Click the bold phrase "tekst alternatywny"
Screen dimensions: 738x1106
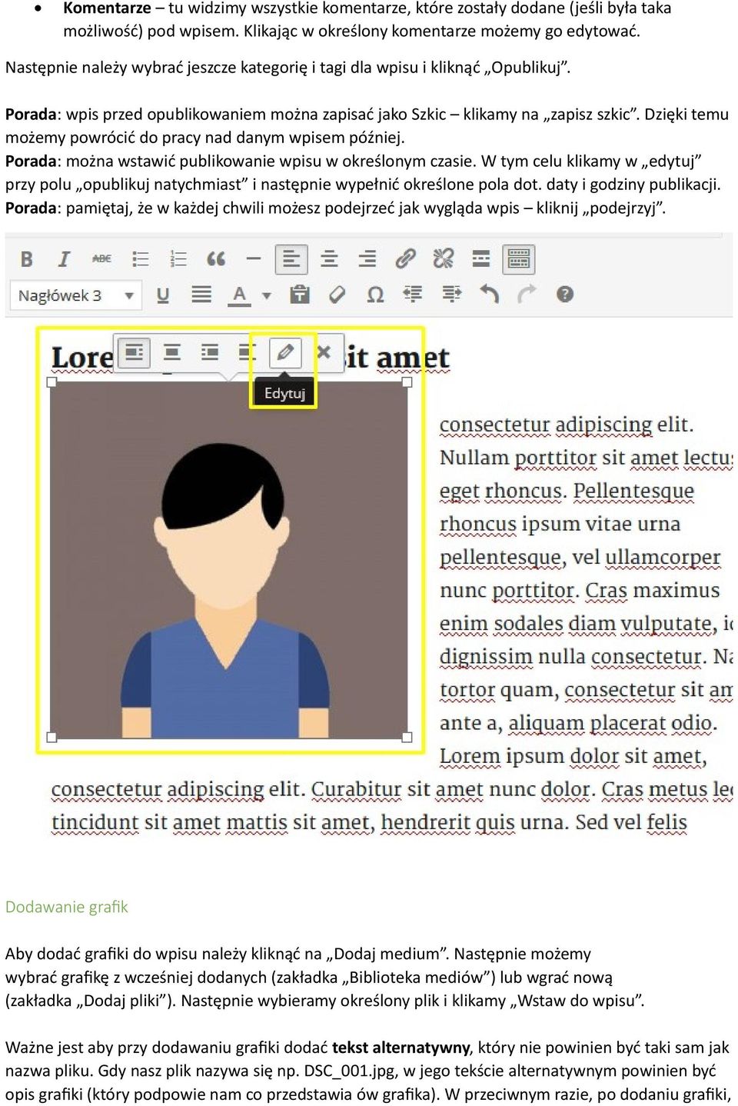pyautogui.click(x=401, y=1048)
